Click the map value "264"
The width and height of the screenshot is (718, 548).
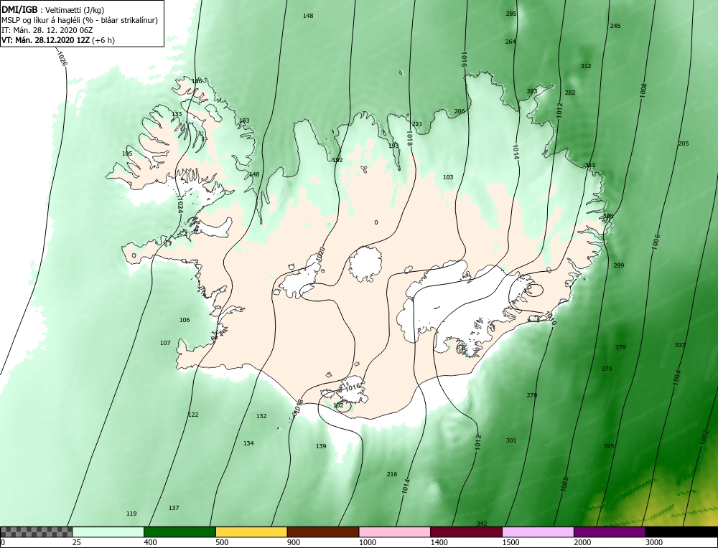(510, 42)
